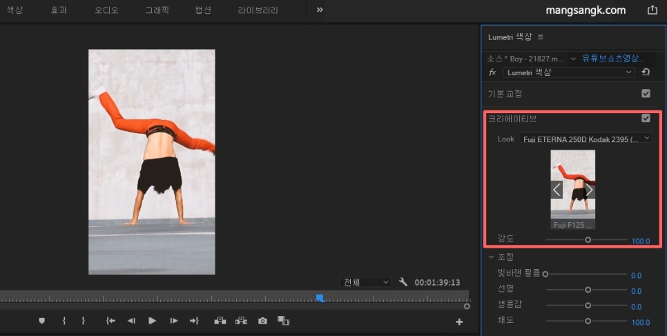The image size is (667, 336).
Task: Play the program monitor video
Action: [153, 321]
